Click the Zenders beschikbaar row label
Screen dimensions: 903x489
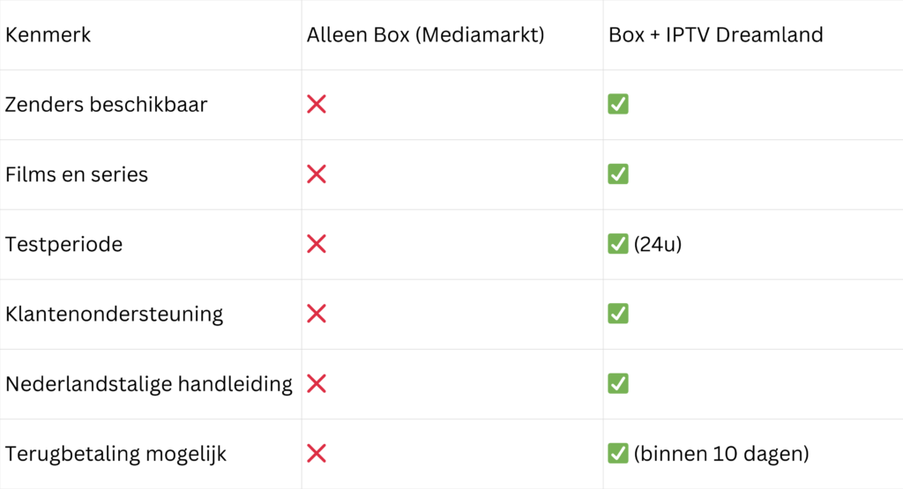[x=107, y=105]
